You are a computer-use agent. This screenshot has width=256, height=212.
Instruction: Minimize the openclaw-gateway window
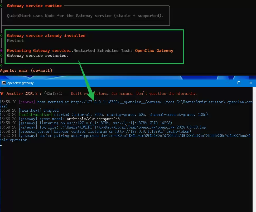226,83
